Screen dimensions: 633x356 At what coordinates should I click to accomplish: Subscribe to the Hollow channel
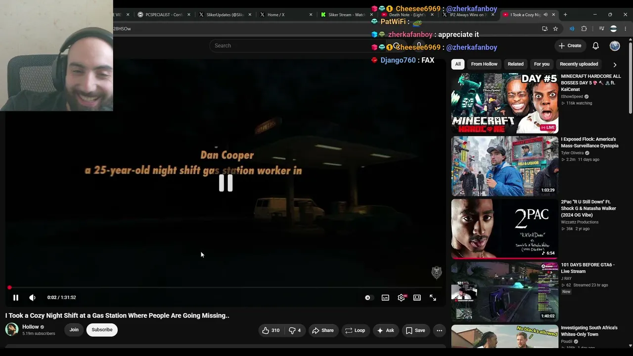102,330
